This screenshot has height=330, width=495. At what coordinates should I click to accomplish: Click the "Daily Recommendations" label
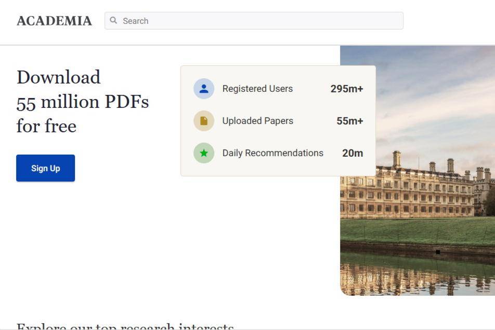(273, 153)
